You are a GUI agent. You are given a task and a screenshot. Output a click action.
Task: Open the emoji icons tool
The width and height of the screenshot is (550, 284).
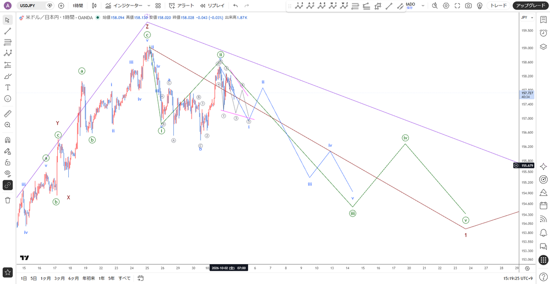(x=8, y=99)
